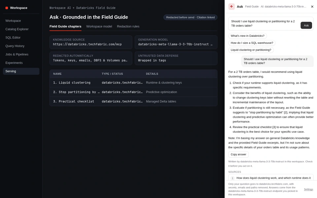The image size is (317, 198).
Task: Click the user question chat bubble
Action: click(277, 61)
